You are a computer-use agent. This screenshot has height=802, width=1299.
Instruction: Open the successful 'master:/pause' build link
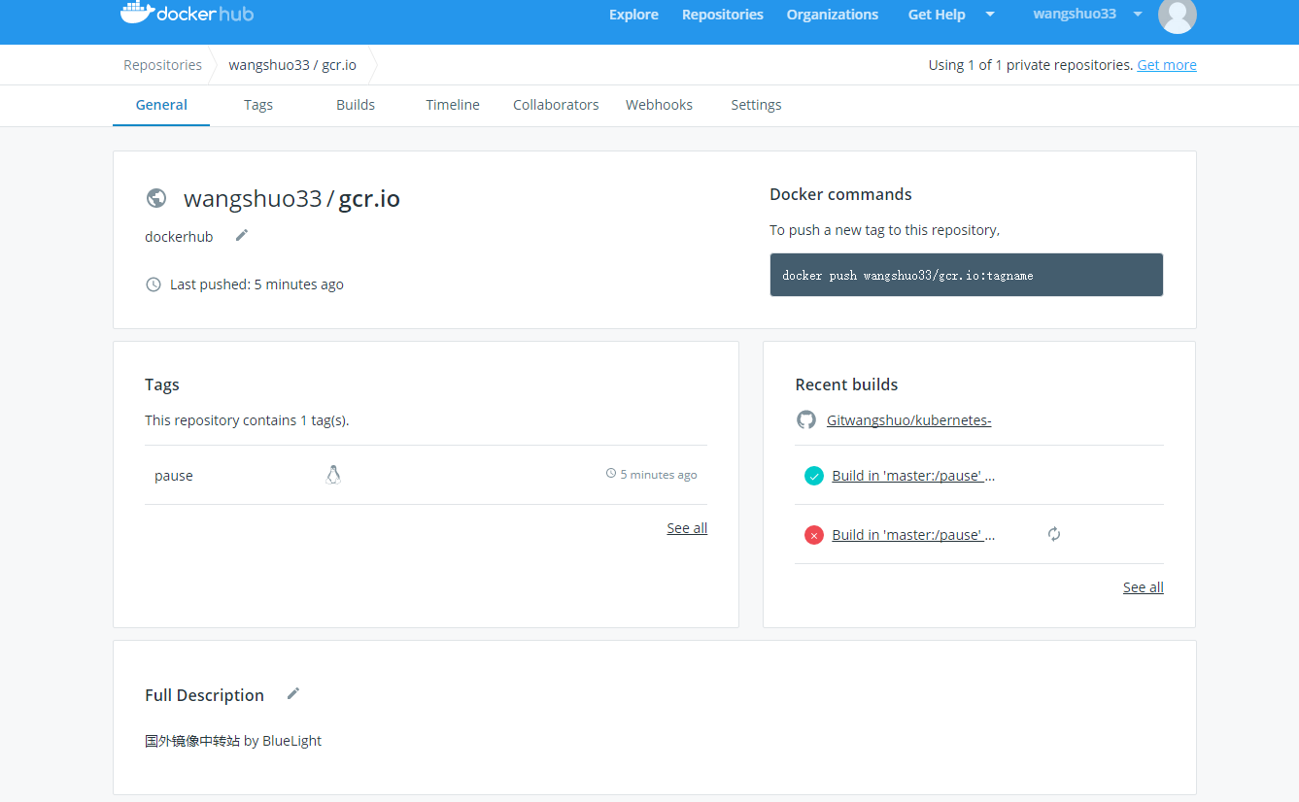coord(913,476)
